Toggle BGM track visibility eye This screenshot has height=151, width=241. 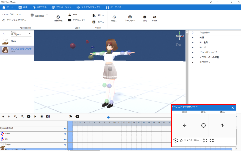tap(65, 134)
